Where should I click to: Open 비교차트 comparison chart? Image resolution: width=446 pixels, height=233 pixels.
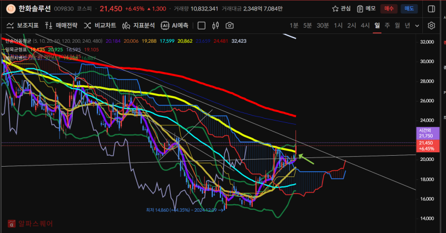100,25
